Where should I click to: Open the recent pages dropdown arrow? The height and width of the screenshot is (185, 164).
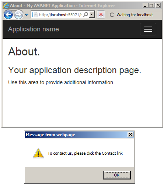(27, 15)
